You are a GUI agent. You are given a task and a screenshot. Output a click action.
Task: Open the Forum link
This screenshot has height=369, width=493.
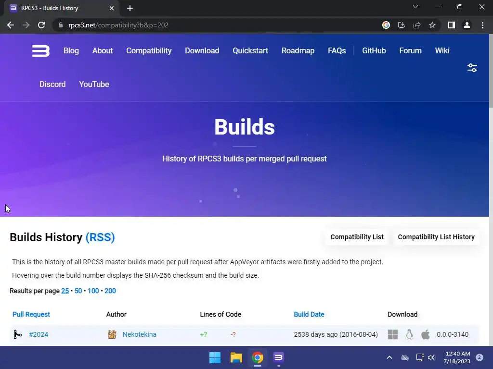pos(410,51)
